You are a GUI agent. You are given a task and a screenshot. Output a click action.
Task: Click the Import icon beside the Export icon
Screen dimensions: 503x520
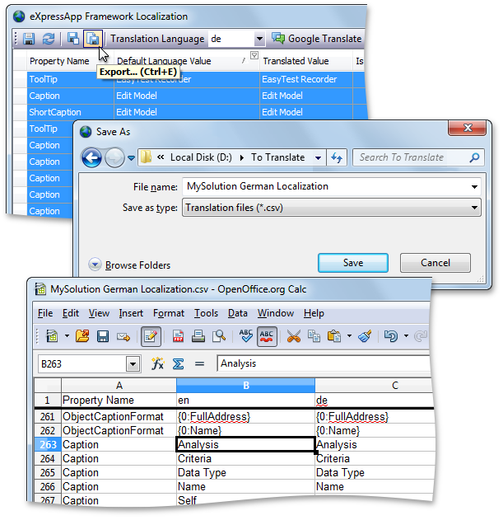[x=72, y=39]
